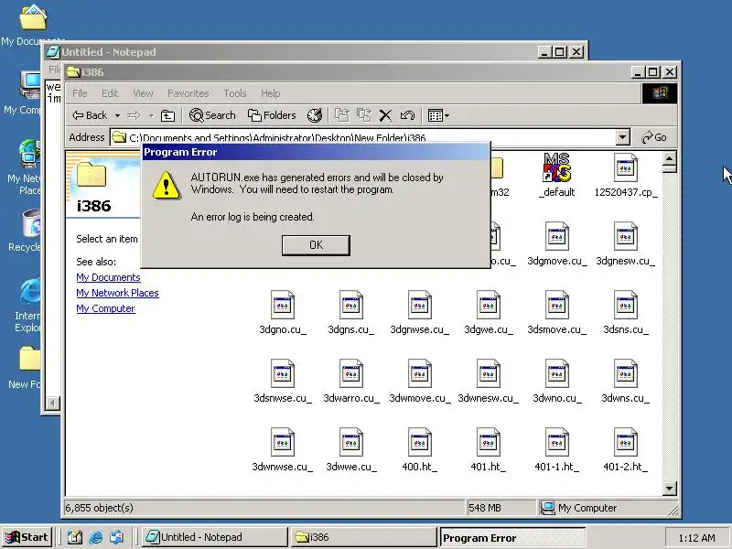This screenshot has height=549, width=732.
Task: Click the Undo toolbar icon
Action: (x=407, y=115)
